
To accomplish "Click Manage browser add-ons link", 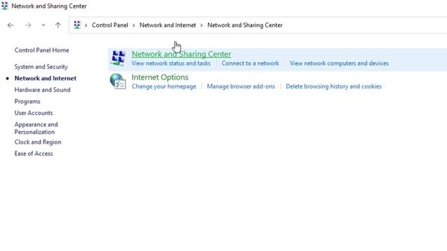I will [x=241, y=86].
